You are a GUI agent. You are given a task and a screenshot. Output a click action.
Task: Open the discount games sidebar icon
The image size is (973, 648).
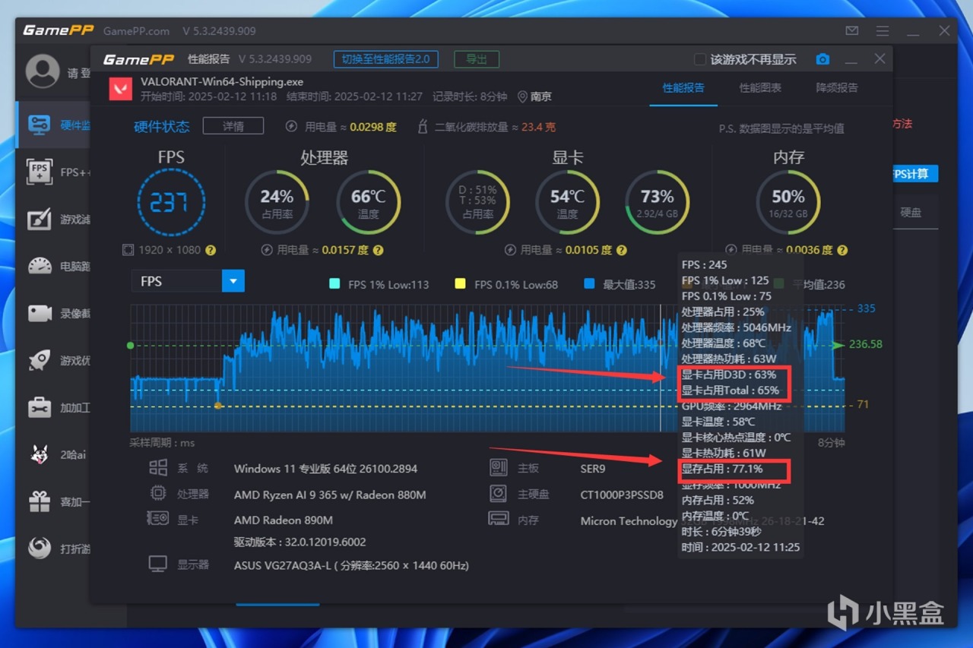coord(40,548)
